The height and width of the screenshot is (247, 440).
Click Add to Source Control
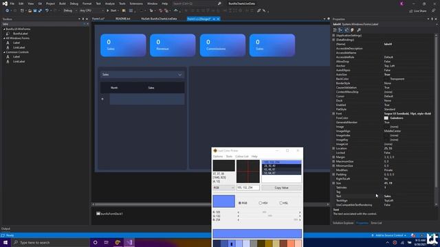point(389,235)
